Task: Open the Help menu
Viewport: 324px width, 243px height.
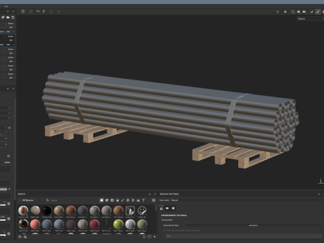Action: (x=6, y=6)
